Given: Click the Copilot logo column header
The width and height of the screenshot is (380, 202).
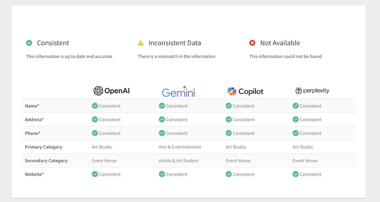Looking at the screenshot, I should (x=245, y=91).
